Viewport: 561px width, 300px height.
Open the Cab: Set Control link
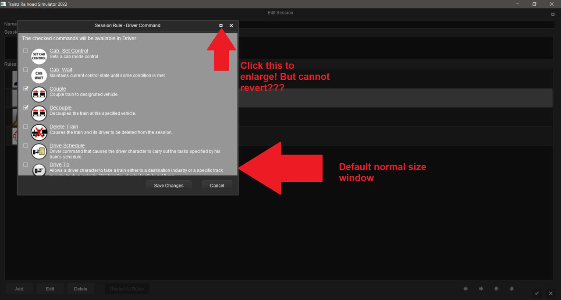point(69,51)
